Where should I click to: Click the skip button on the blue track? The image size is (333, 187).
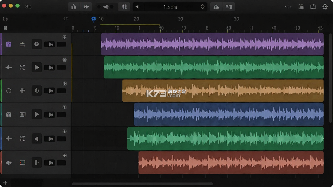tap(49, 115)
